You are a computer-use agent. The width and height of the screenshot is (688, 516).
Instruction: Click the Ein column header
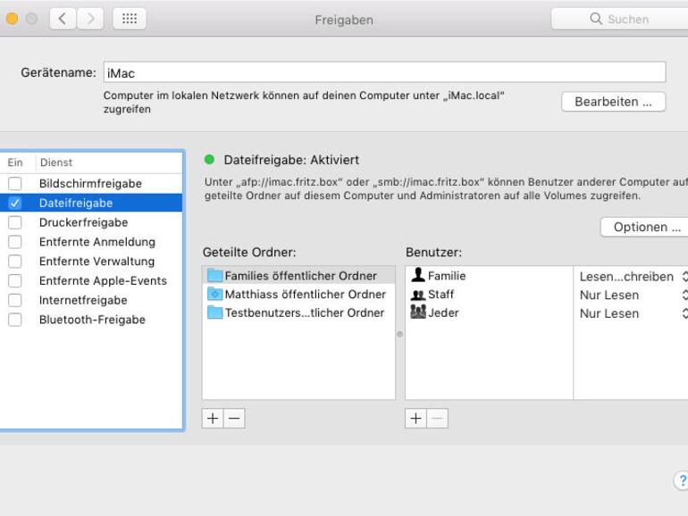(x=17, y=162)
